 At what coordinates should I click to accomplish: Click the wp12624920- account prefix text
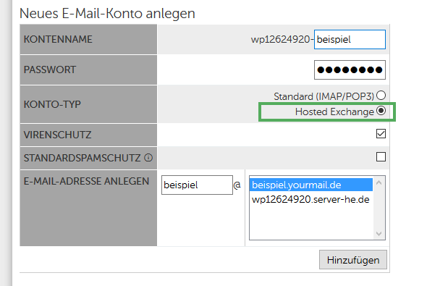tap(282, 40)
